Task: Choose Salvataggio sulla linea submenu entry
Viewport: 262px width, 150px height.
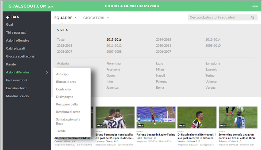Action: (x=68, y=121)
